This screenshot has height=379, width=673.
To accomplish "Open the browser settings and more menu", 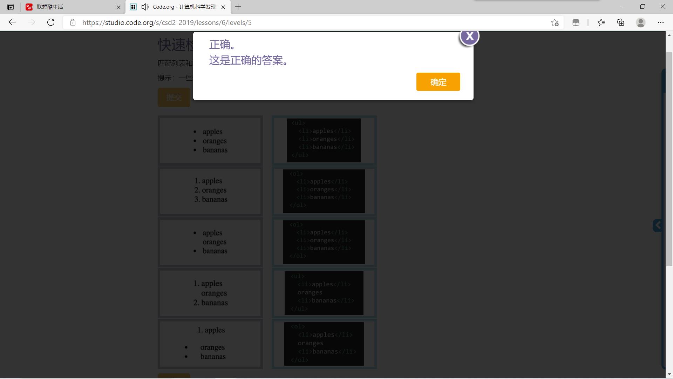I will point(661,22).
